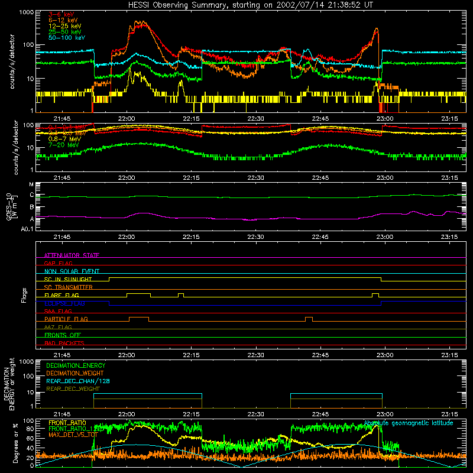Image resolution: width=473 pixels, height=473 pixels.
Task: Click the 23:00 tick label under the GOES panel
Action: click(x=385, y=237)
